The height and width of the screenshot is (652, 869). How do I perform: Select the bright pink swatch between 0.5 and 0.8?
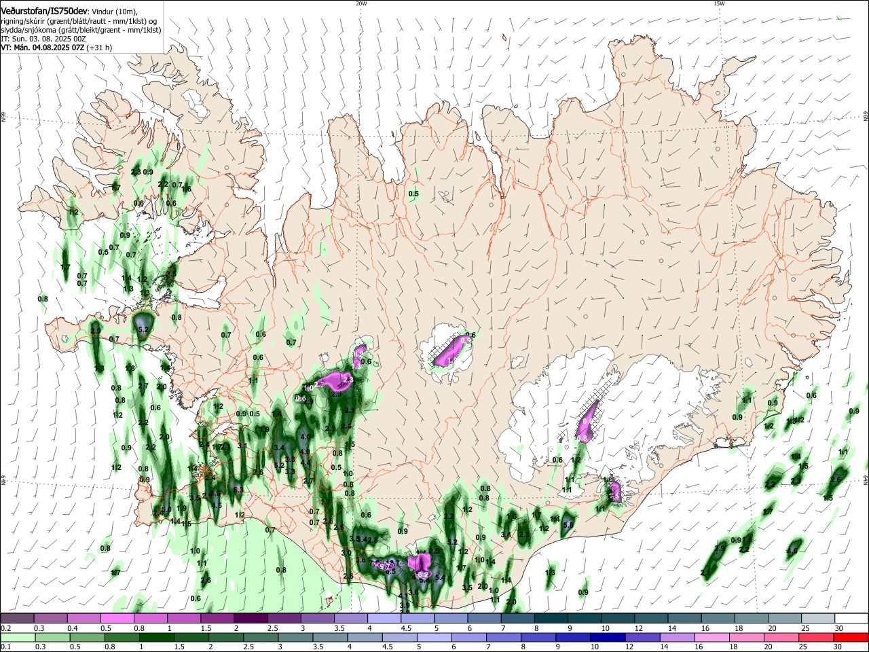117,619
